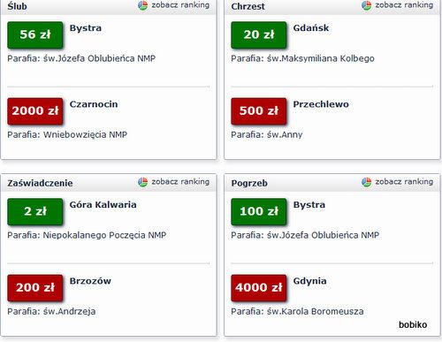This screenshot has width=442, height=342.
Task: Click the red 4000 zł price badge
Action: click(259, 288)
